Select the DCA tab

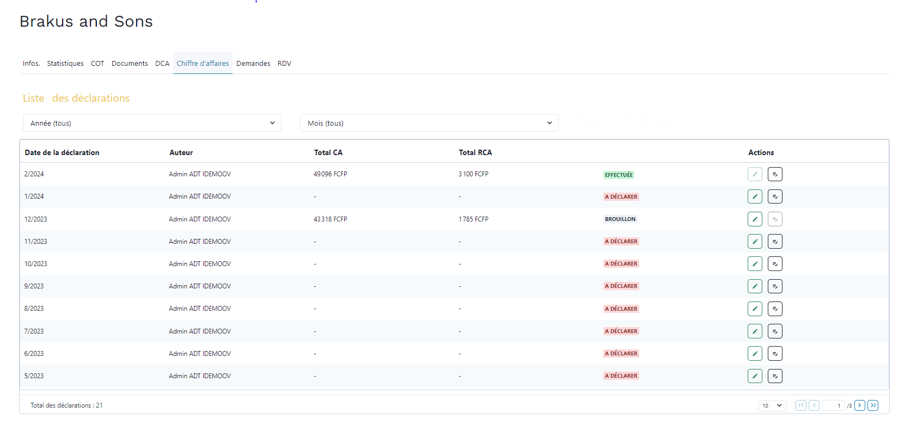pos(162,64)
